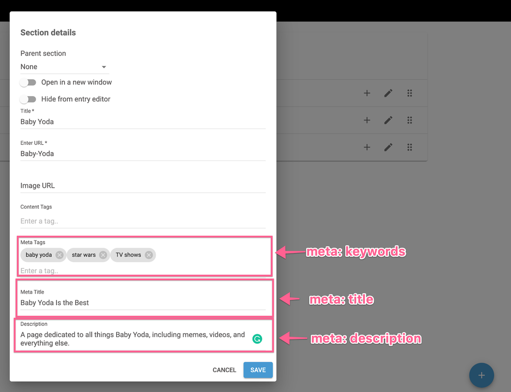
Task: Cancel the Section details dialog
Action: tap(224, 370)
